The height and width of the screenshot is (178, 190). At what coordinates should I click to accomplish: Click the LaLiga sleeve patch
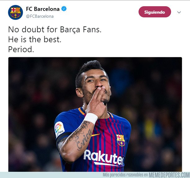pyautogui.click(x=59, y=129)
